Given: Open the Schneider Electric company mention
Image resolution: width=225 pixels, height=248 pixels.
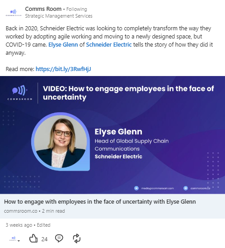Looking at the screenshot, I should 109,45.
